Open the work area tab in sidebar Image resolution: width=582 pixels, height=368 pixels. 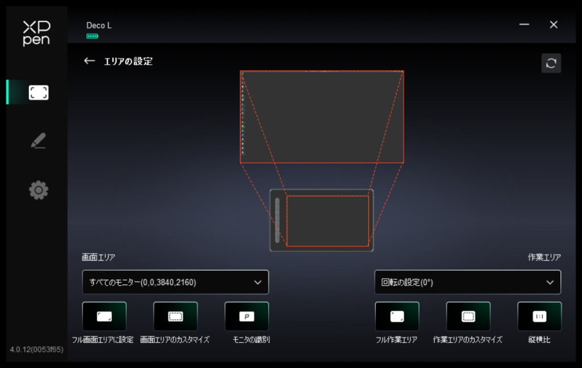(x=39, y=93)
